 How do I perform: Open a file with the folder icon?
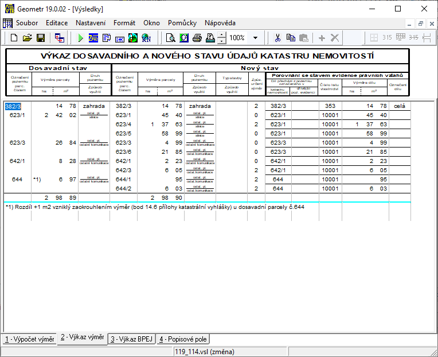tap(28, 38)
